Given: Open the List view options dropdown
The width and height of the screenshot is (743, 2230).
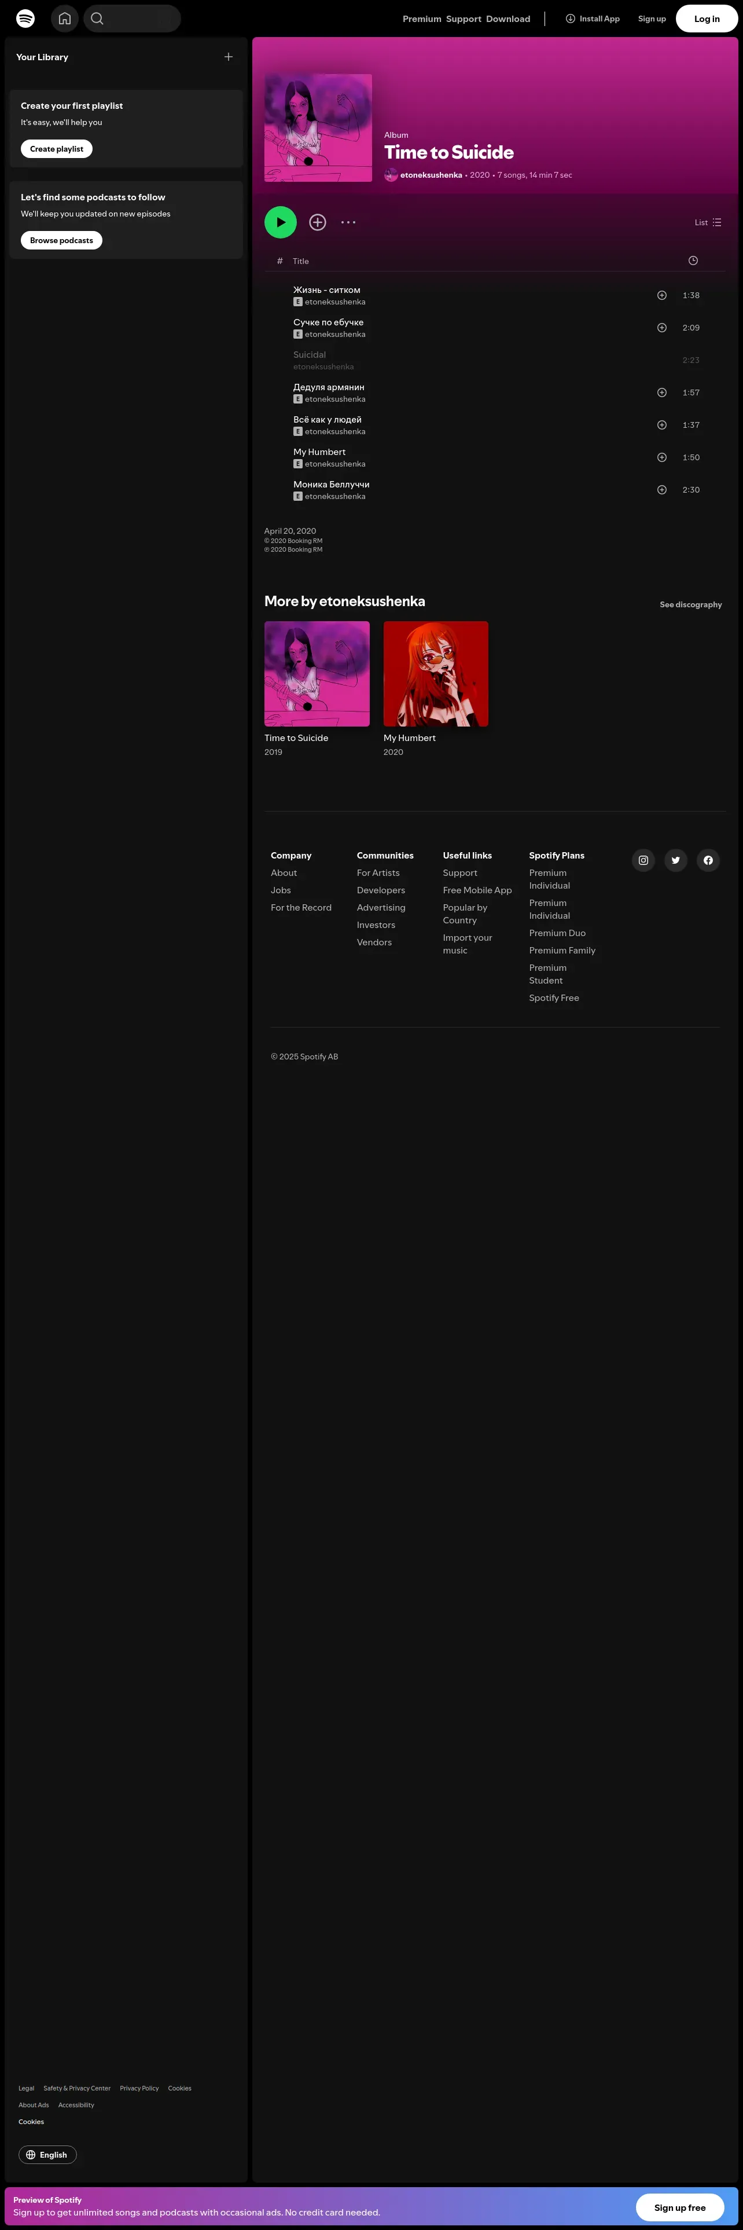Looking at the screenshot, I should pos(708,222).
